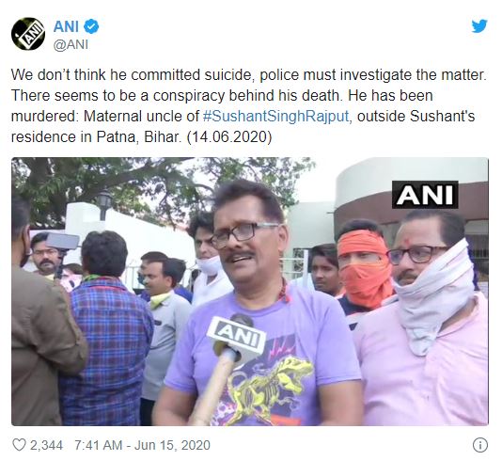Viewport: 502px width, 461px height.
Task: Click the (14.06.2020) date text
Action: coord(229,137)
